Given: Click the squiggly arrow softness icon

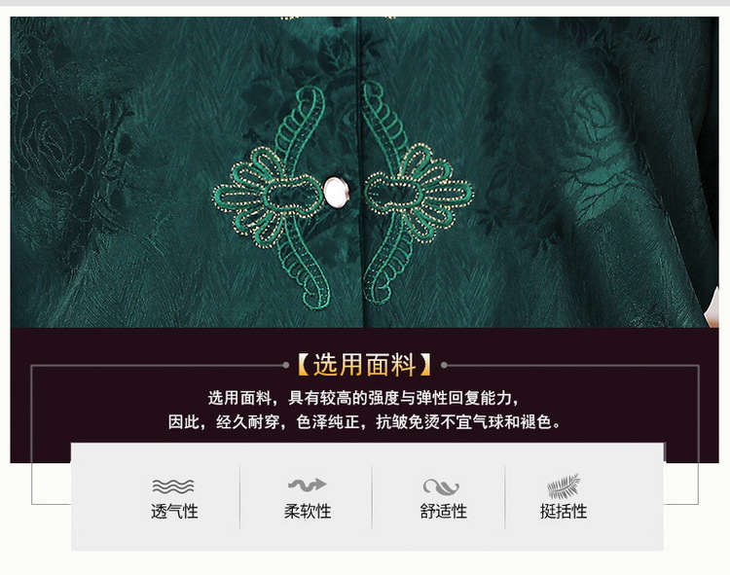Looking at the screenshot, I should click(307, 485).
